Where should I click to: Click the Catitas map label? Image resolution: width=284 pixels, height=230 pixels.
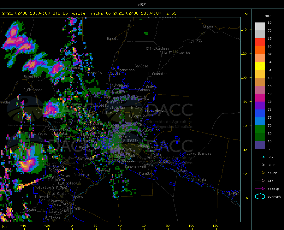(180, 171)
